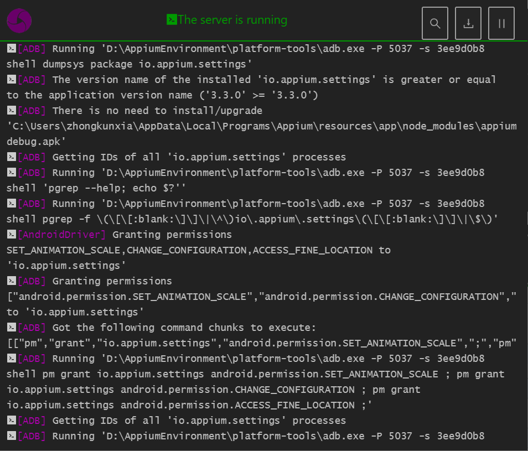Click terminal icon beside the AndroidDriver entry
This screenshot has height=451, width=528.
coord(11,235)
